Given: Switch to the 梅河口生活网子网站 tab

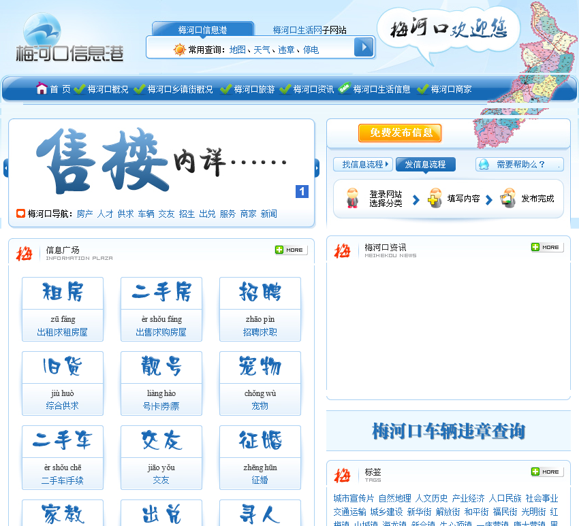Looking at the screenshot, I should tap(309, 30).
